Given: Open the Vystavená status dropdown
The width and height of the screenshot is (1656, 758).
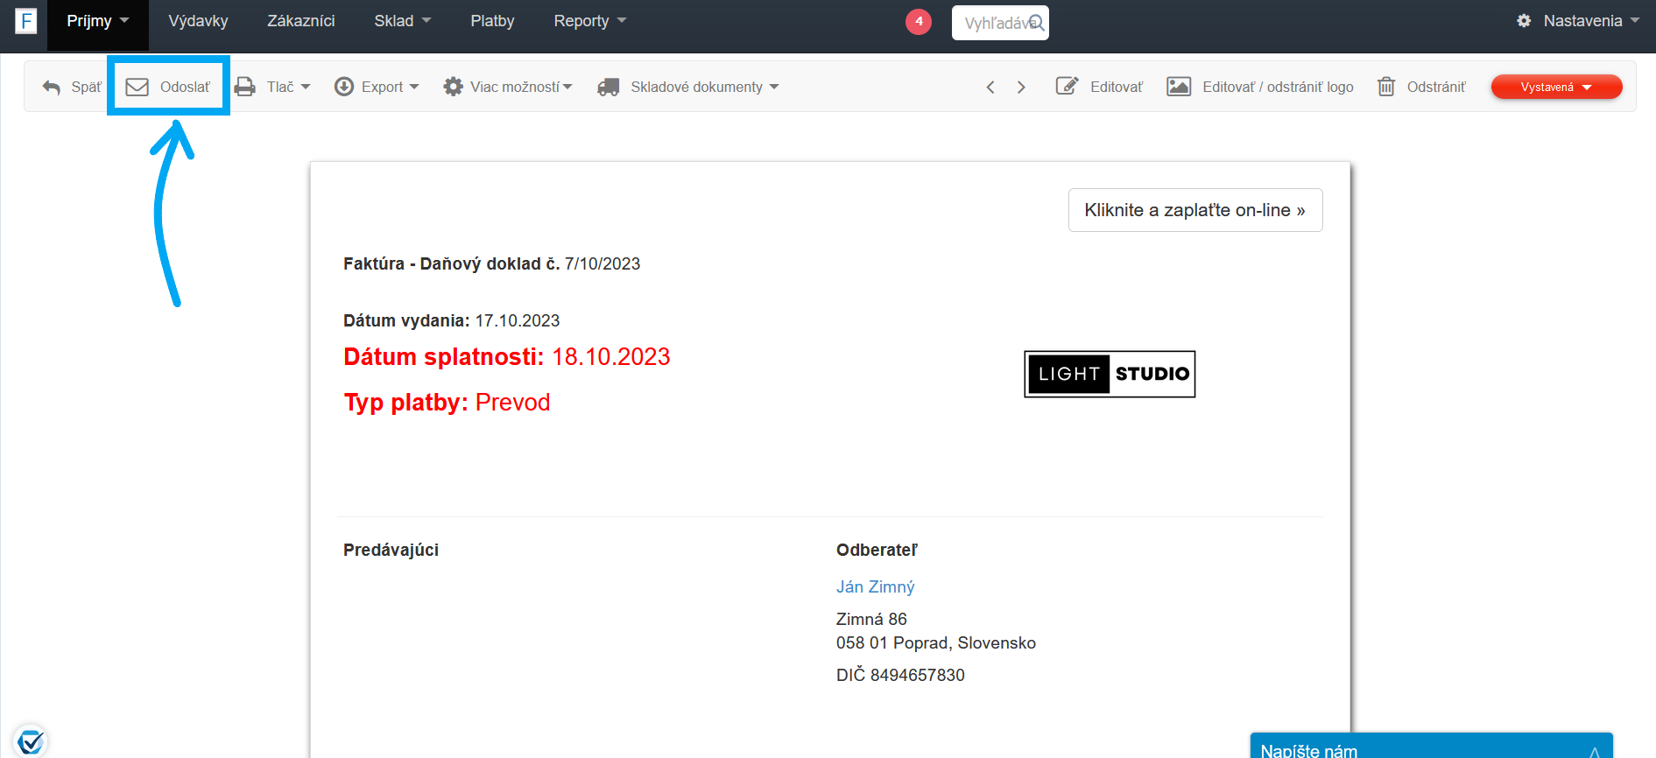Looking at the screenshot, I should coord(1556,87).
